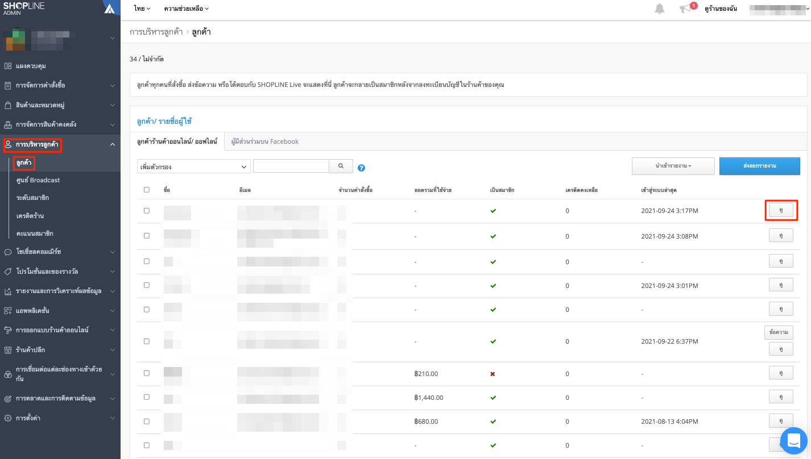This screenshot has width=811, height=459.
Task: Click the blue help question mark icon
Action: 361,168
